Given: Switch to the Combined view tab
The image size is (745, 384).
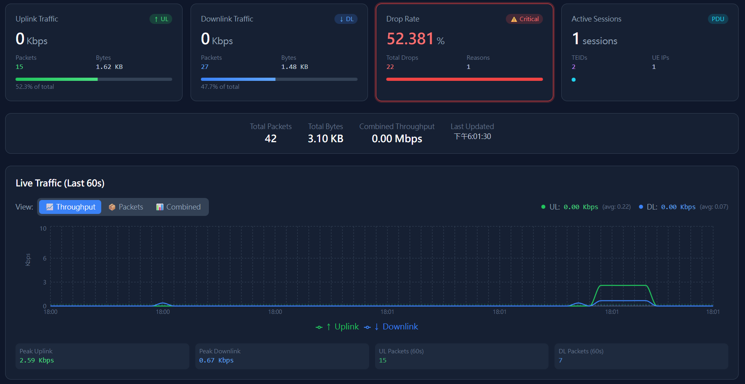Looking at the screenshot, I should coord(178,207).
